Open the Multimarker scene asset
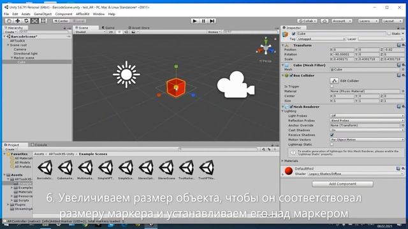Image resolution: width=408 pixels, height=229 pixels. point(85,170)
